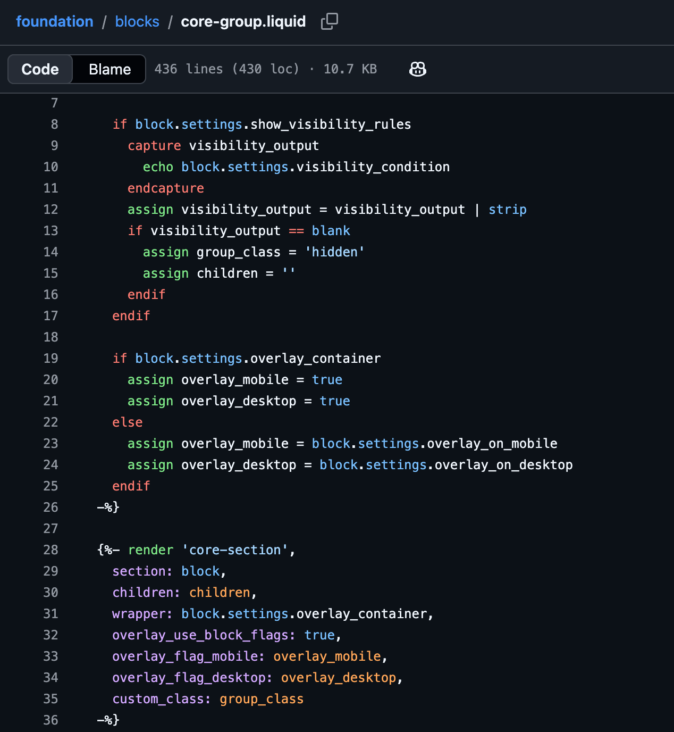The image size is (674, 732).
Task: Click 'else' on line 22
Action: click(x=128, y=422)
